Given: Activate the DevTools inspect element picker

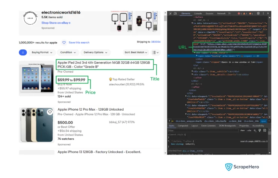Looking at the screenshot, I should pos(170,13).
